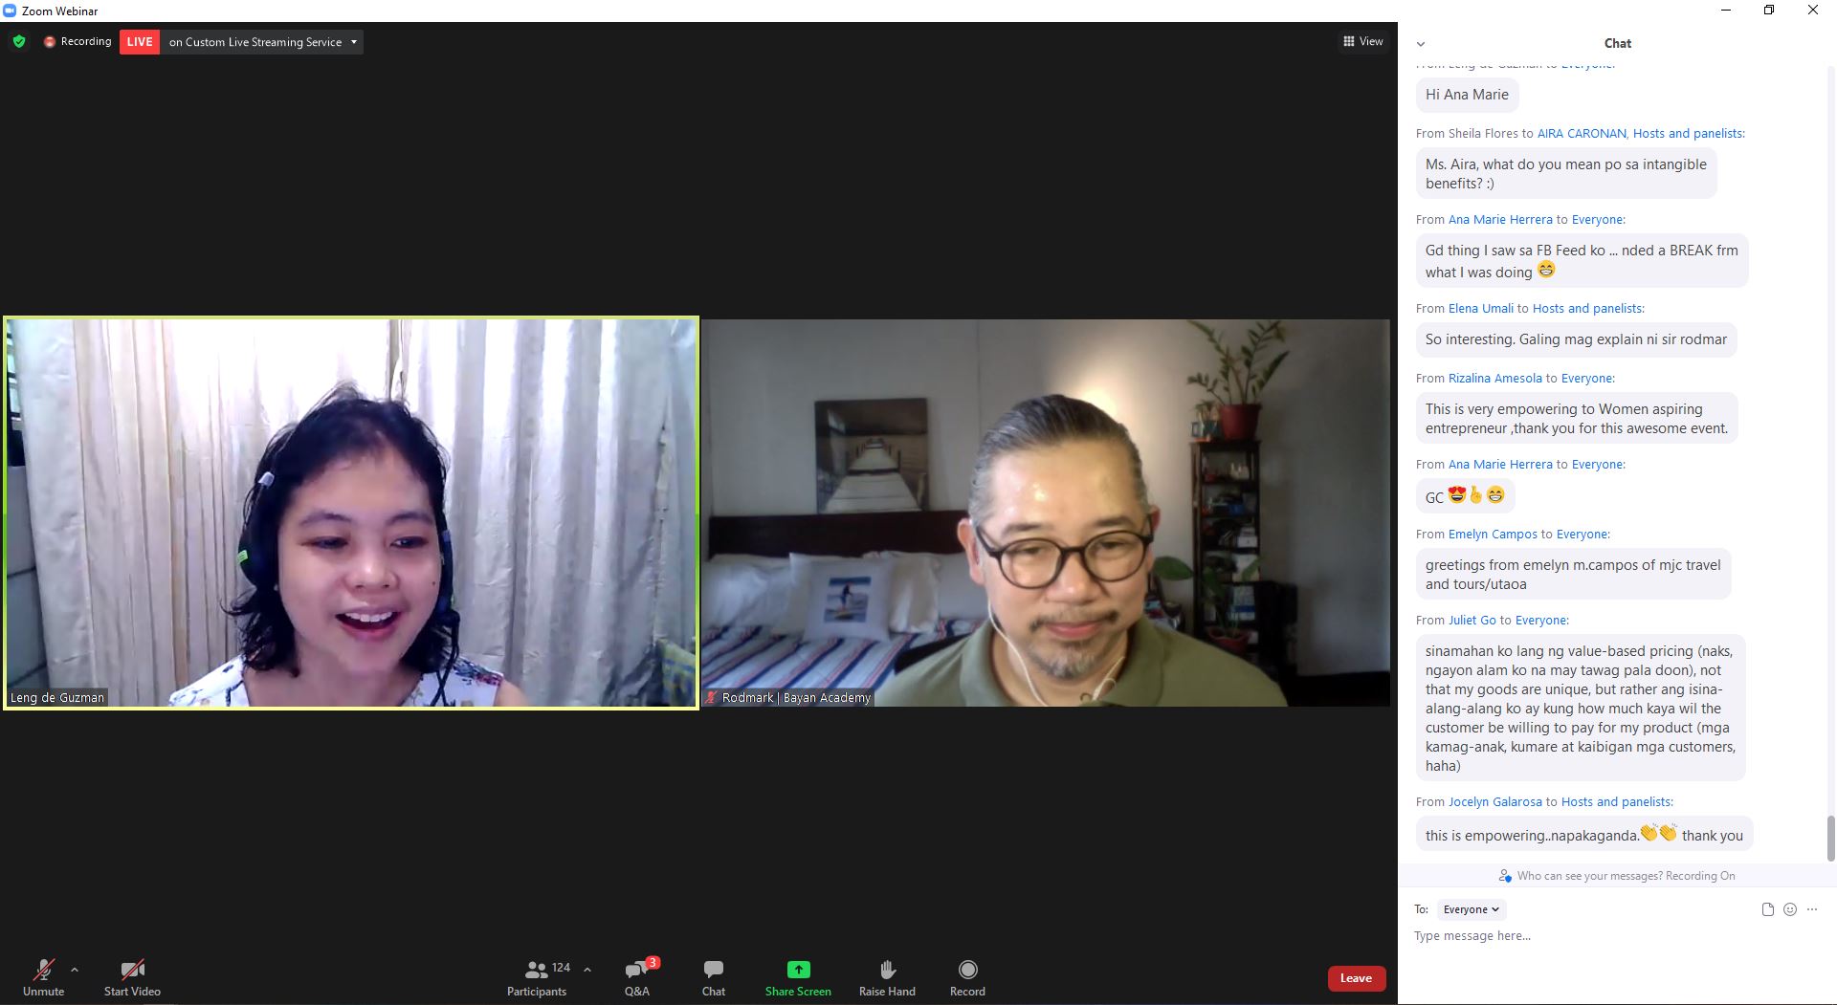
Task: Click sender name Jocelyn Galarosa
Action: (1495, 802)
